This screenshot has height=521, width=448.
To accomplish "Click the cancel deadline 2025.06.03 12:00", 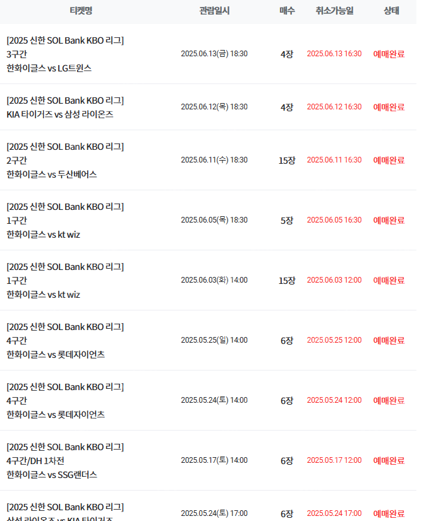I will (334, 280).
